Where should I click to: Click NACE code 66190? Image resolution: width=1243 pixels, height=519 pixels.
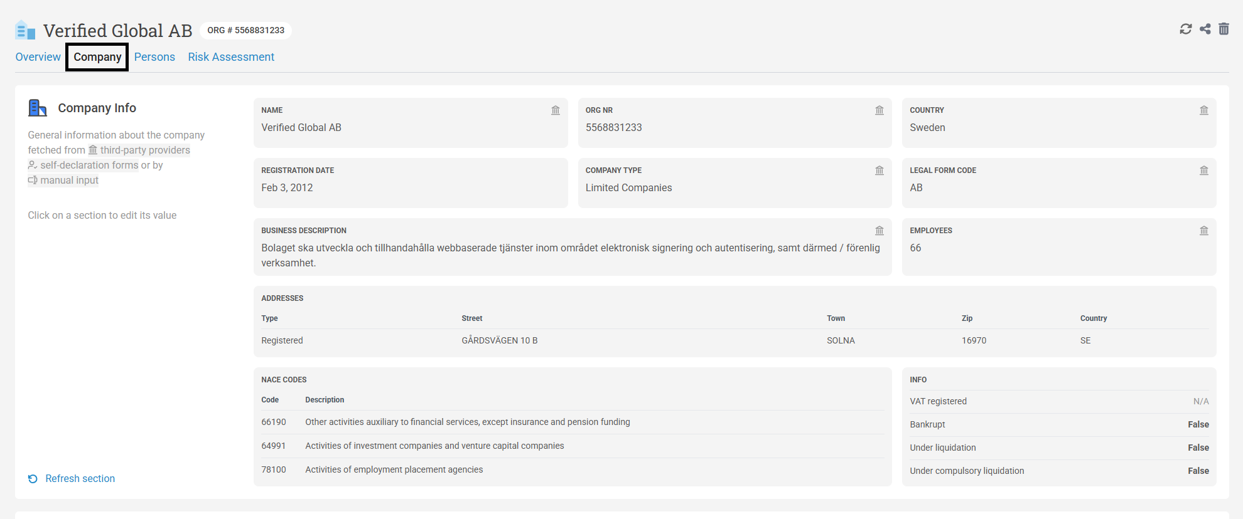pyautogui.click(x=274, y=422)
